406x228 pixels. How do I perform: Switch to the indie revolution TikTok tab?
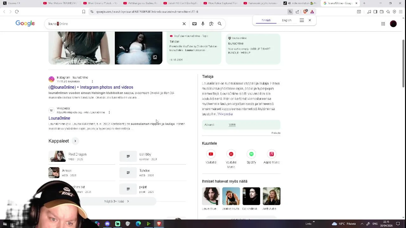pyautogui.click(x=300, y=3)
